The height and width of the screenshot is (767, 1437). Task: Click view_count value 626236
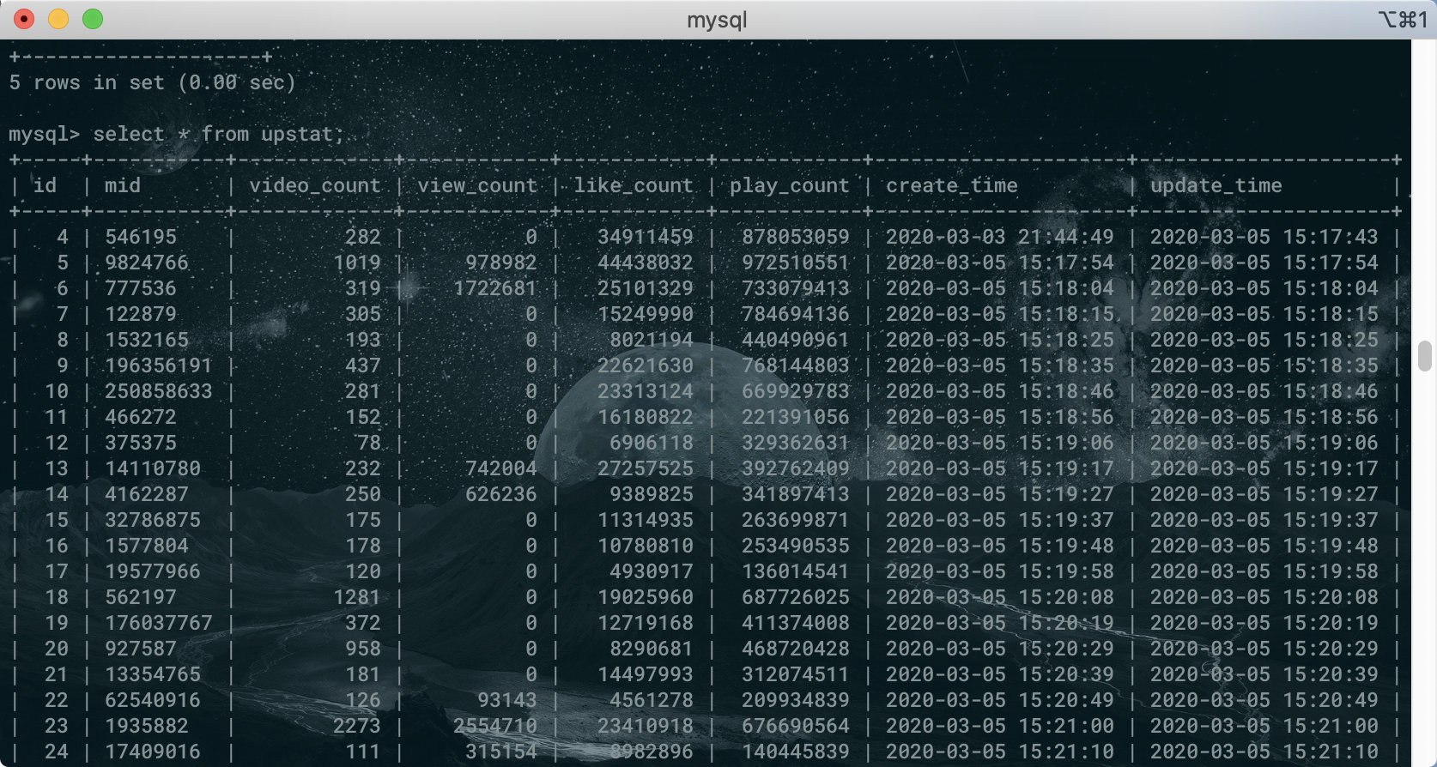[501, 495]
